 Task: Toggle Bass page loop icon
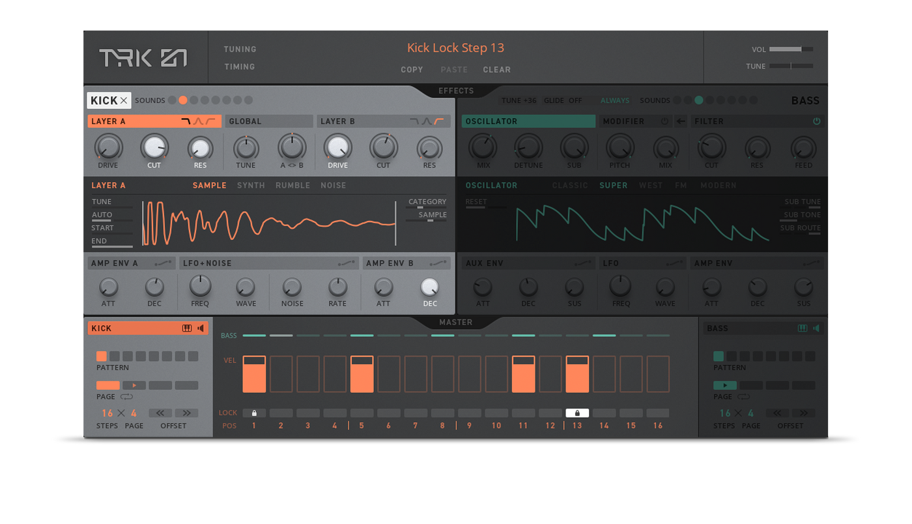(x=743, y=397)
